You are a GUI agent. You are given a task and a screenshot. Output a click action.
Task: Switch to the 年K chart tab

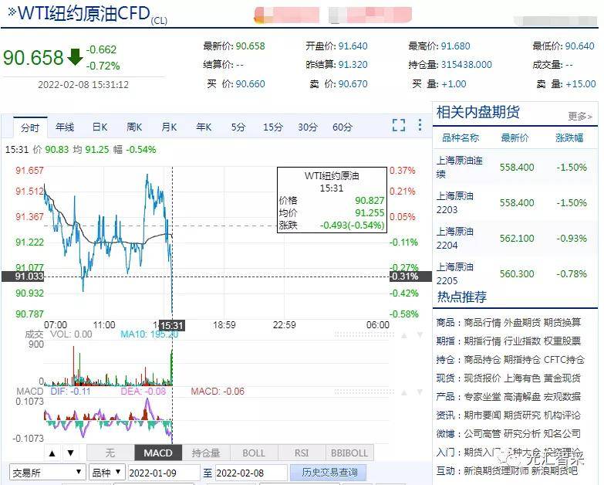204,127
